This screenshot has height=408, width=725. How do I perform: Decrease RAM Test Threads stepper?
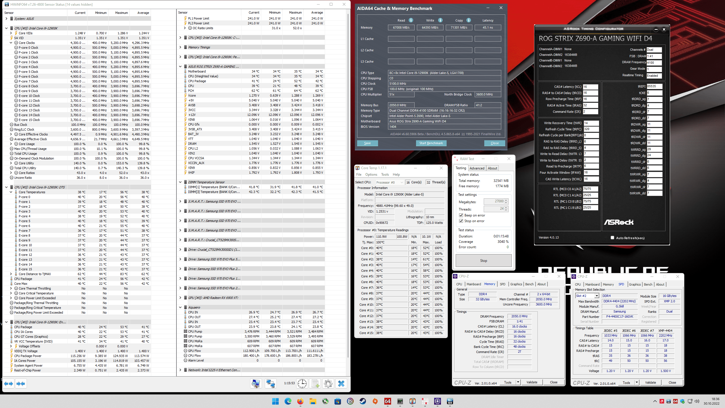pyautogui.click(x=506, y=210)
